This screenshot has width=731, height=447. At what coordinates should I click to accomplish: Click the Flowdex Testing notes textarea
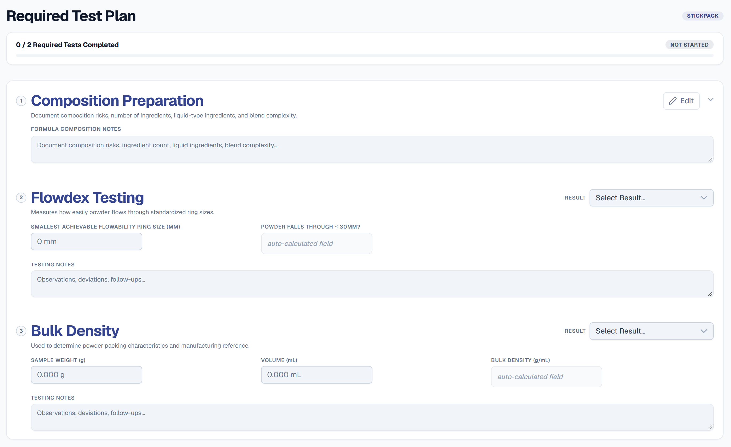tap(372, 283)
